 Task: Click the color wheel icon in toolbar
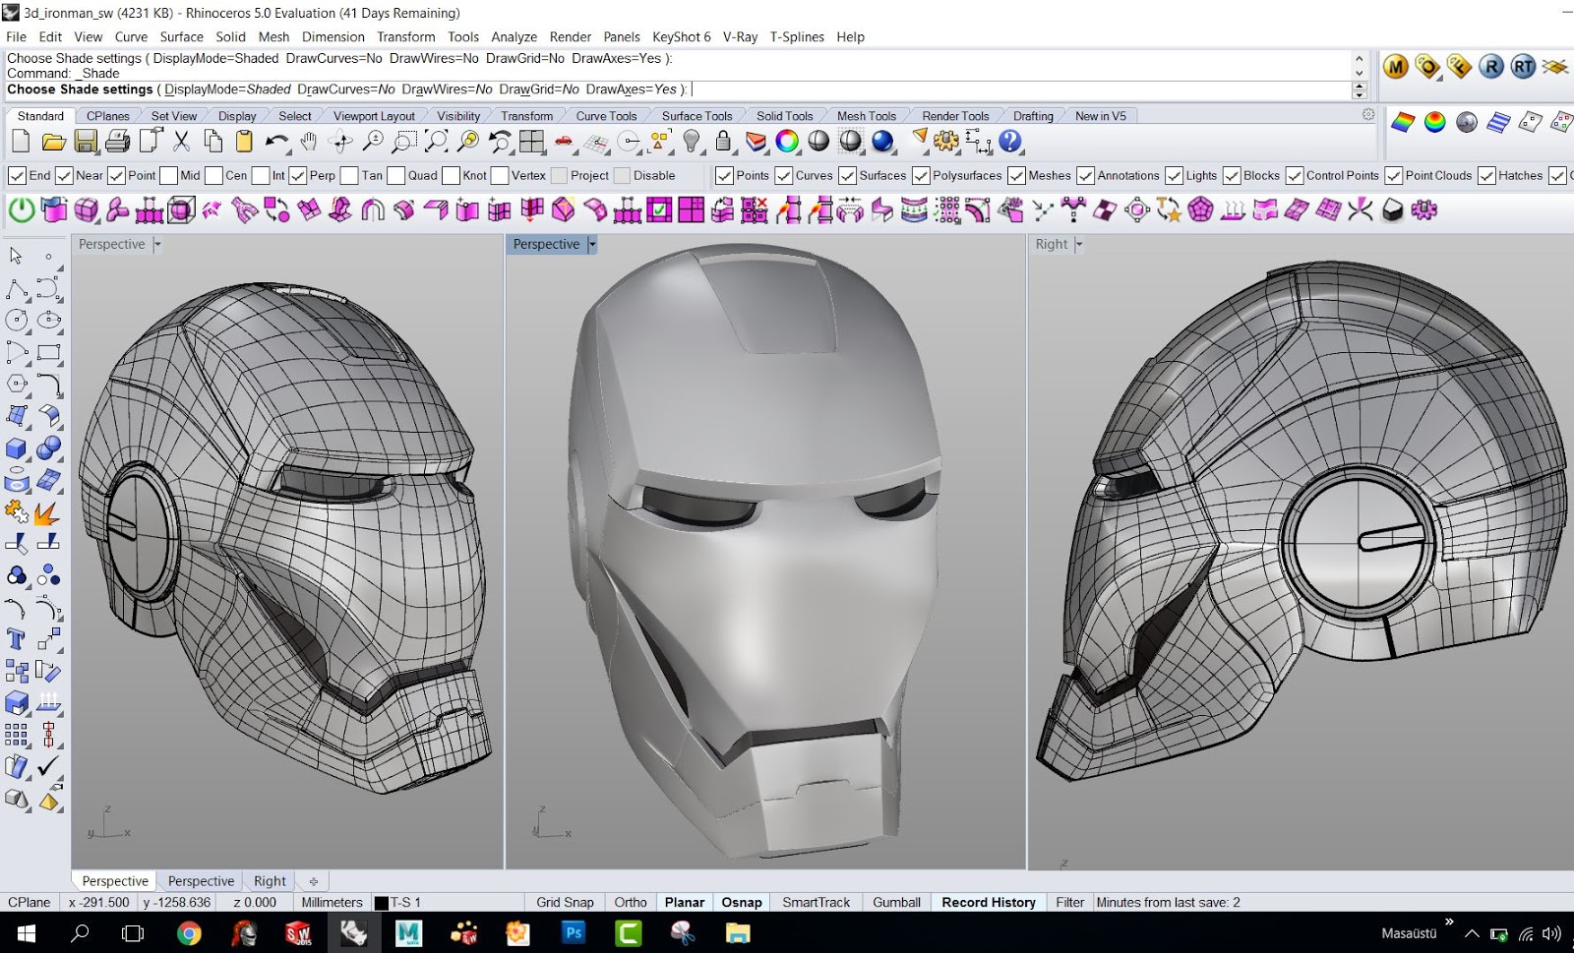pyautogui.click(x=787, y=142)
